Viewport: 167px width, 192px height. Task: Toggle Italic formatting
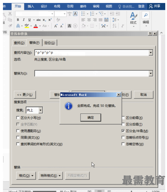click(24, 20)
